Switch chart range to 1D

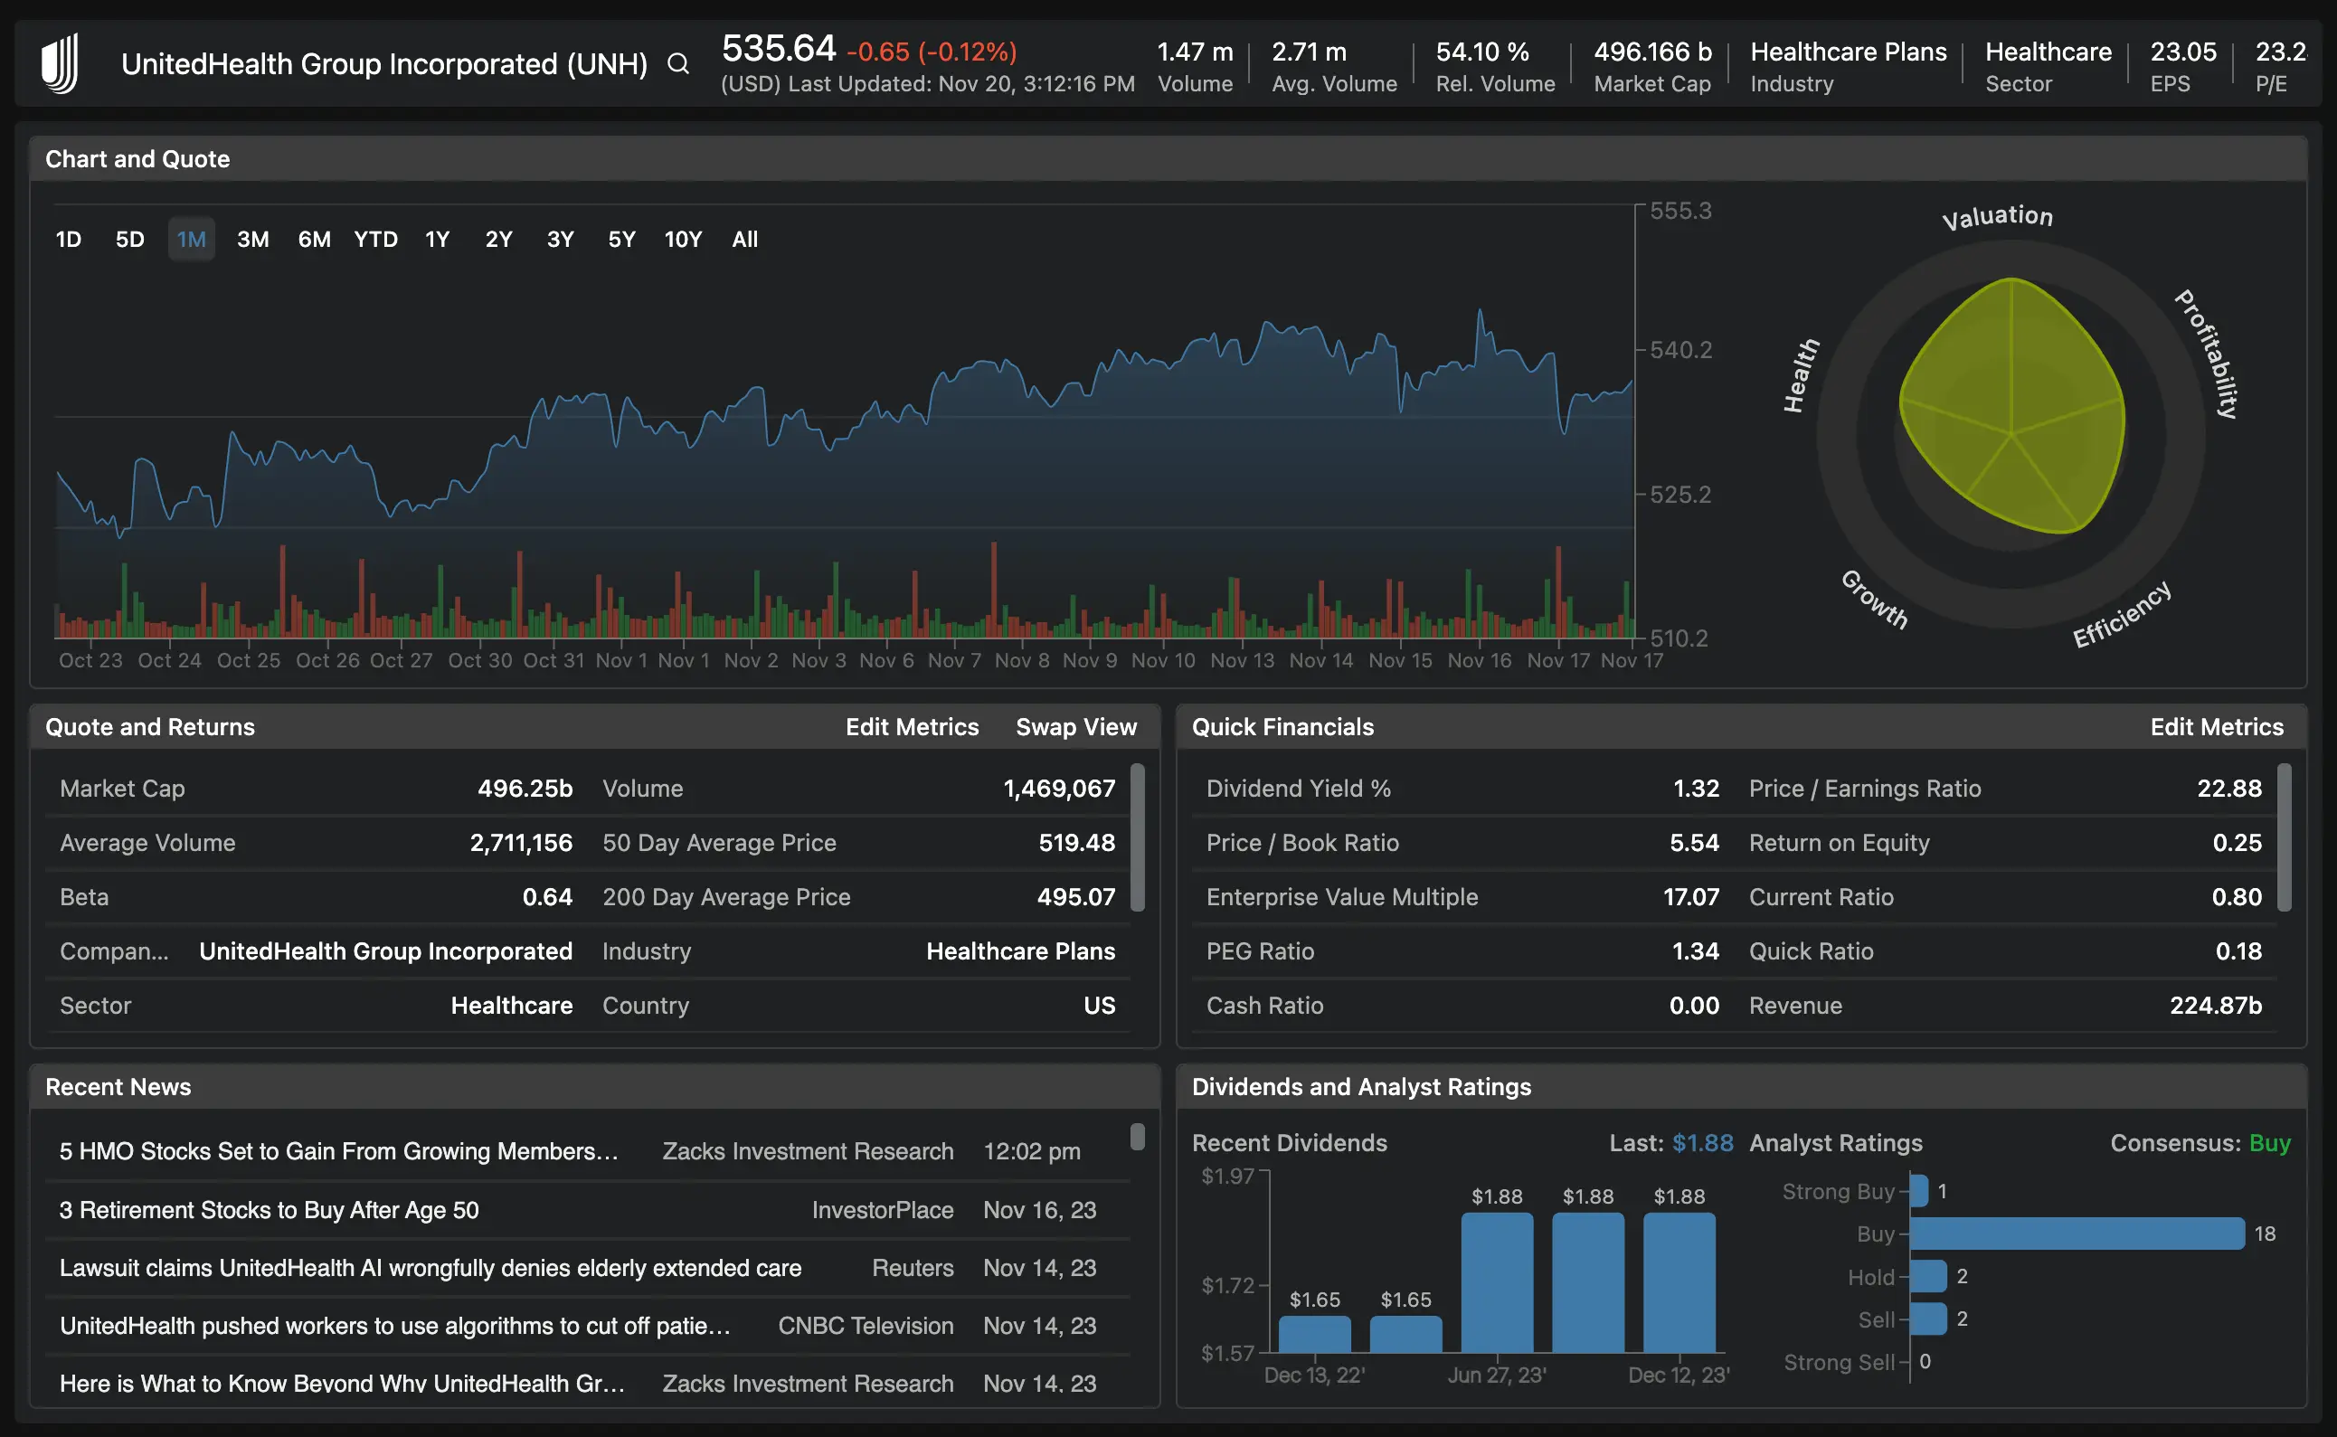69,240
